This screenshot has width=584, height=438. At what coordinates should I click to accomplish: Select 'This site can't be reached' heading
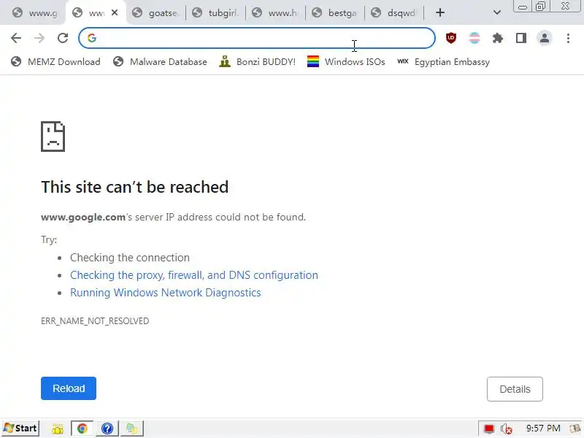135,187
